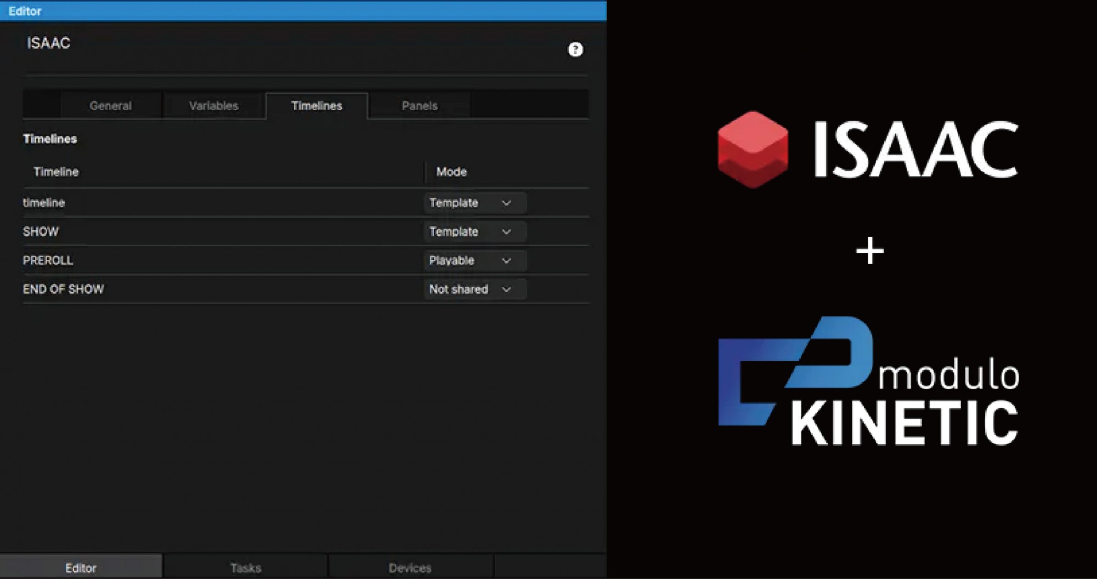The image size is (1097, 579).
Task: Go to the Panels tab
Action: pyautogui.click(x=420, y=106)
